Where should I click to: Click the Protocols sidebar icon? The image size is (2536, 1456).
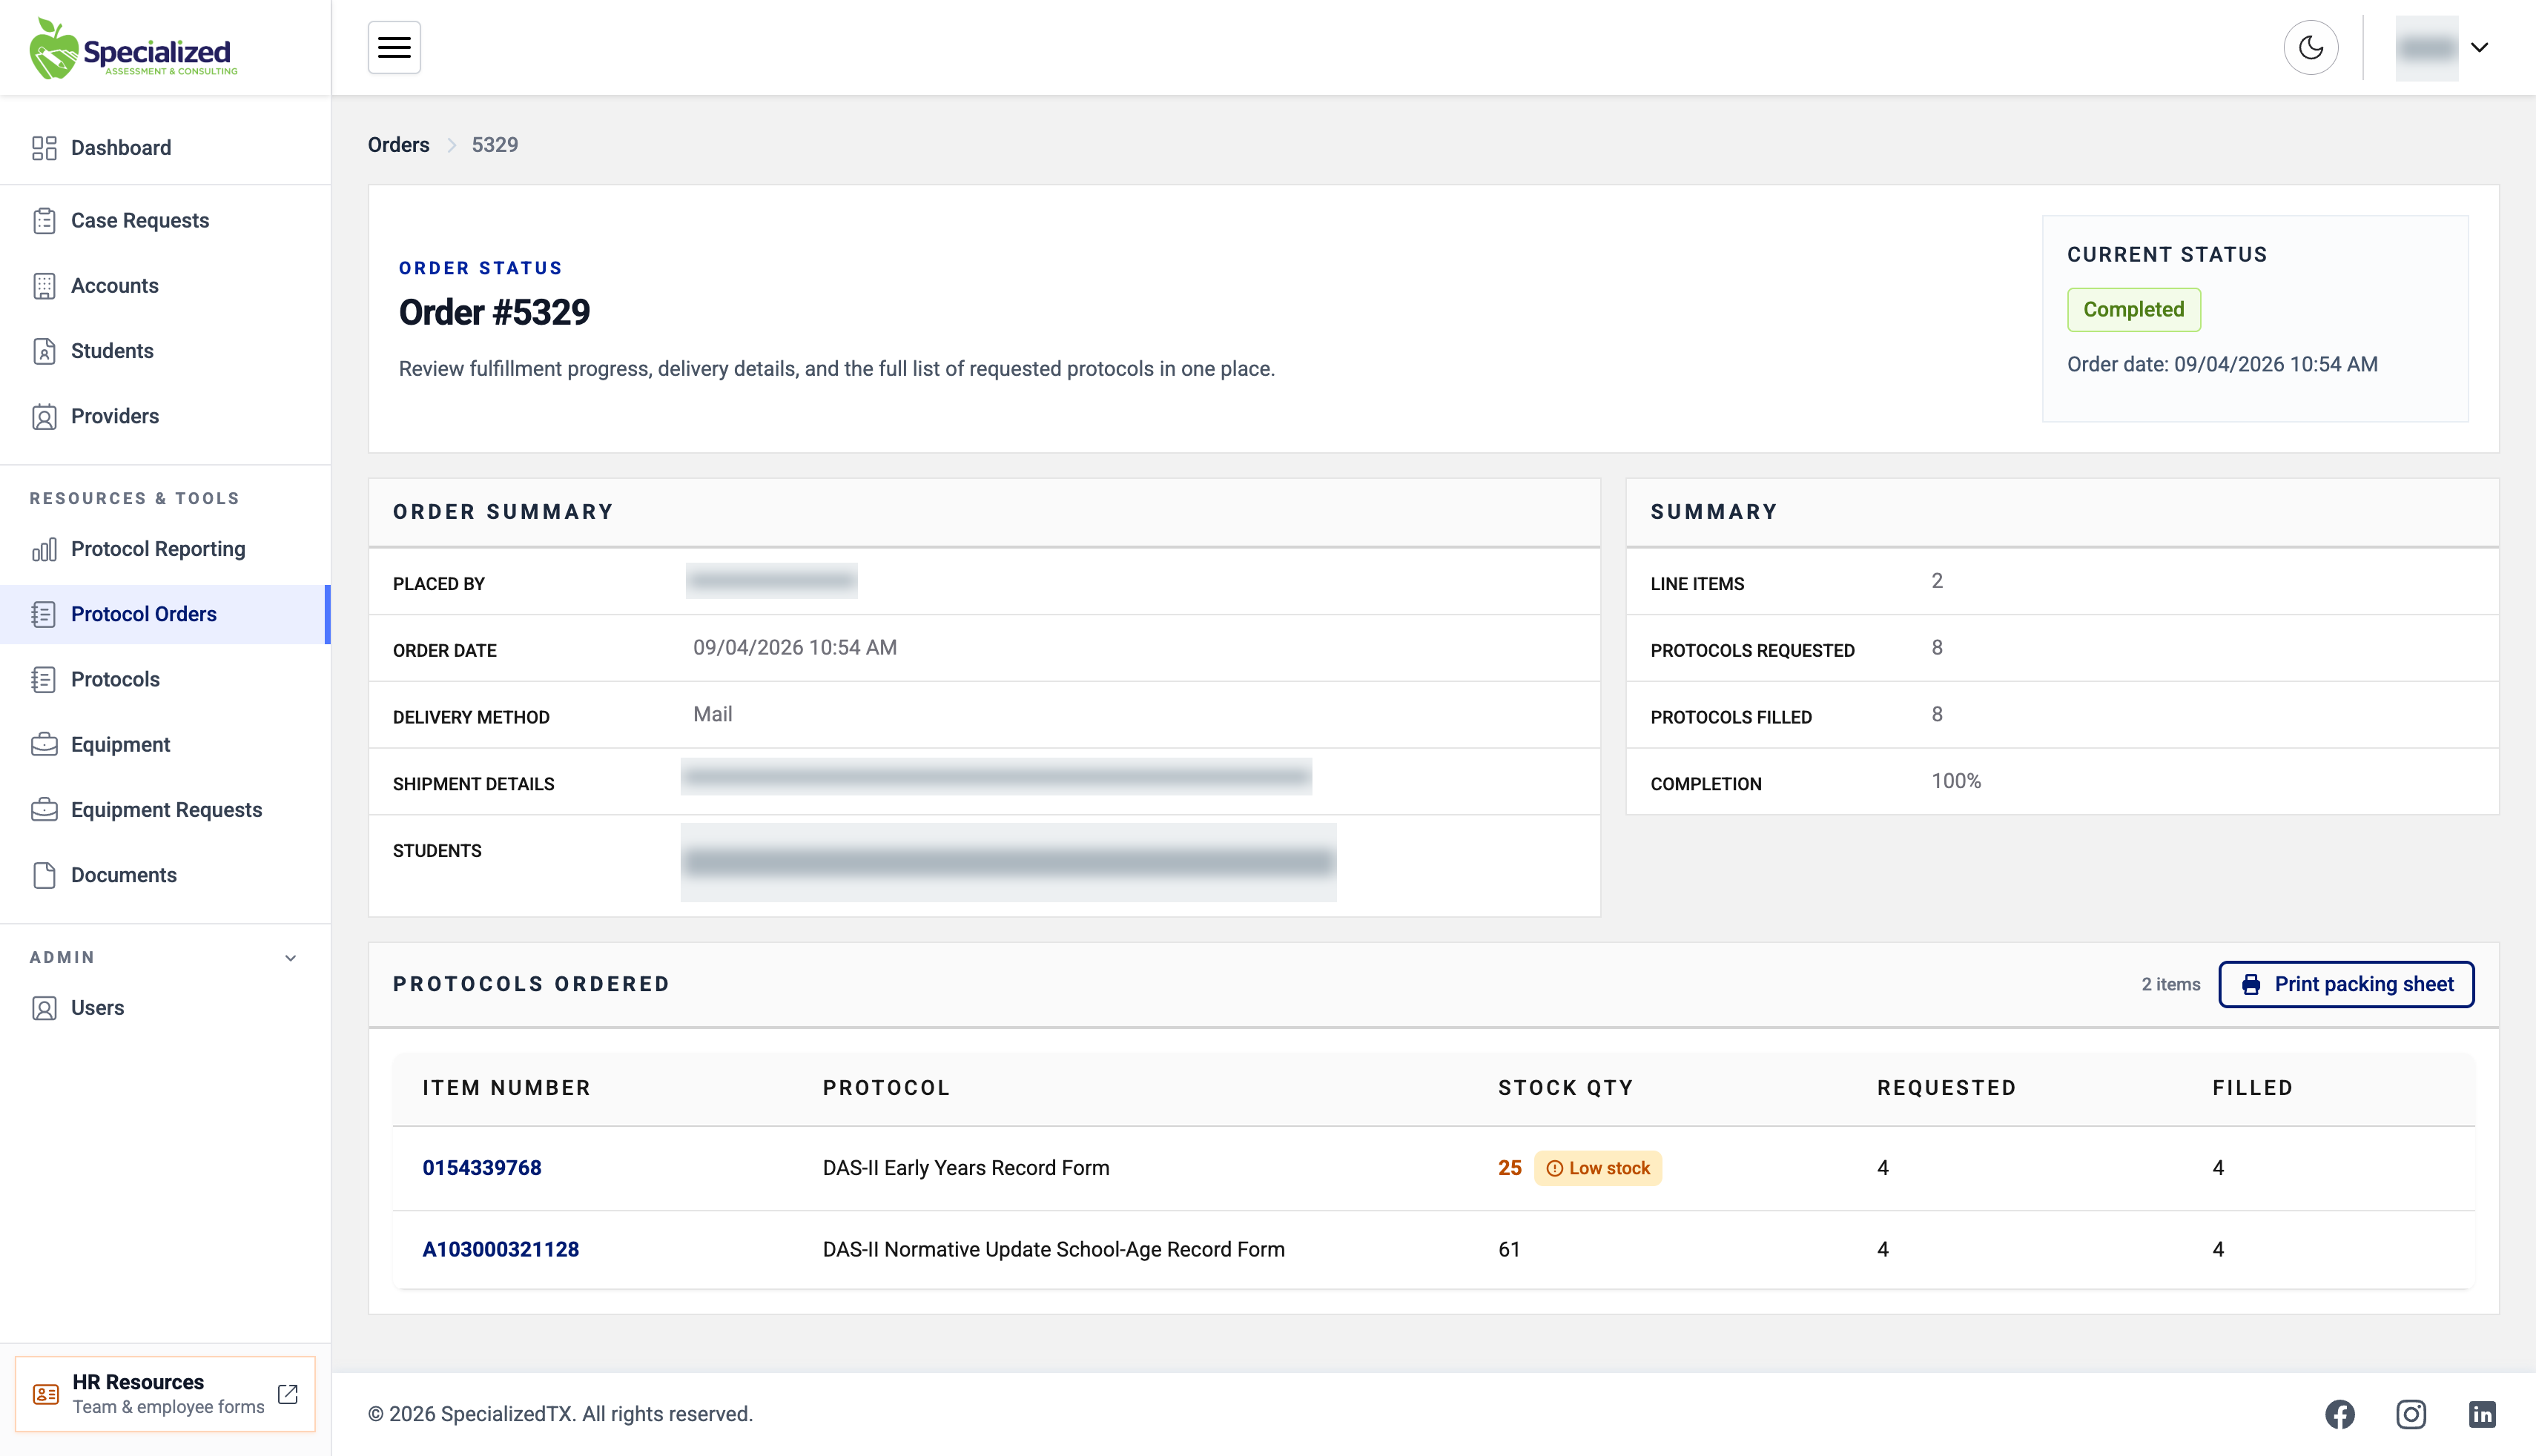pyautogui.click(x=44, y=679)
